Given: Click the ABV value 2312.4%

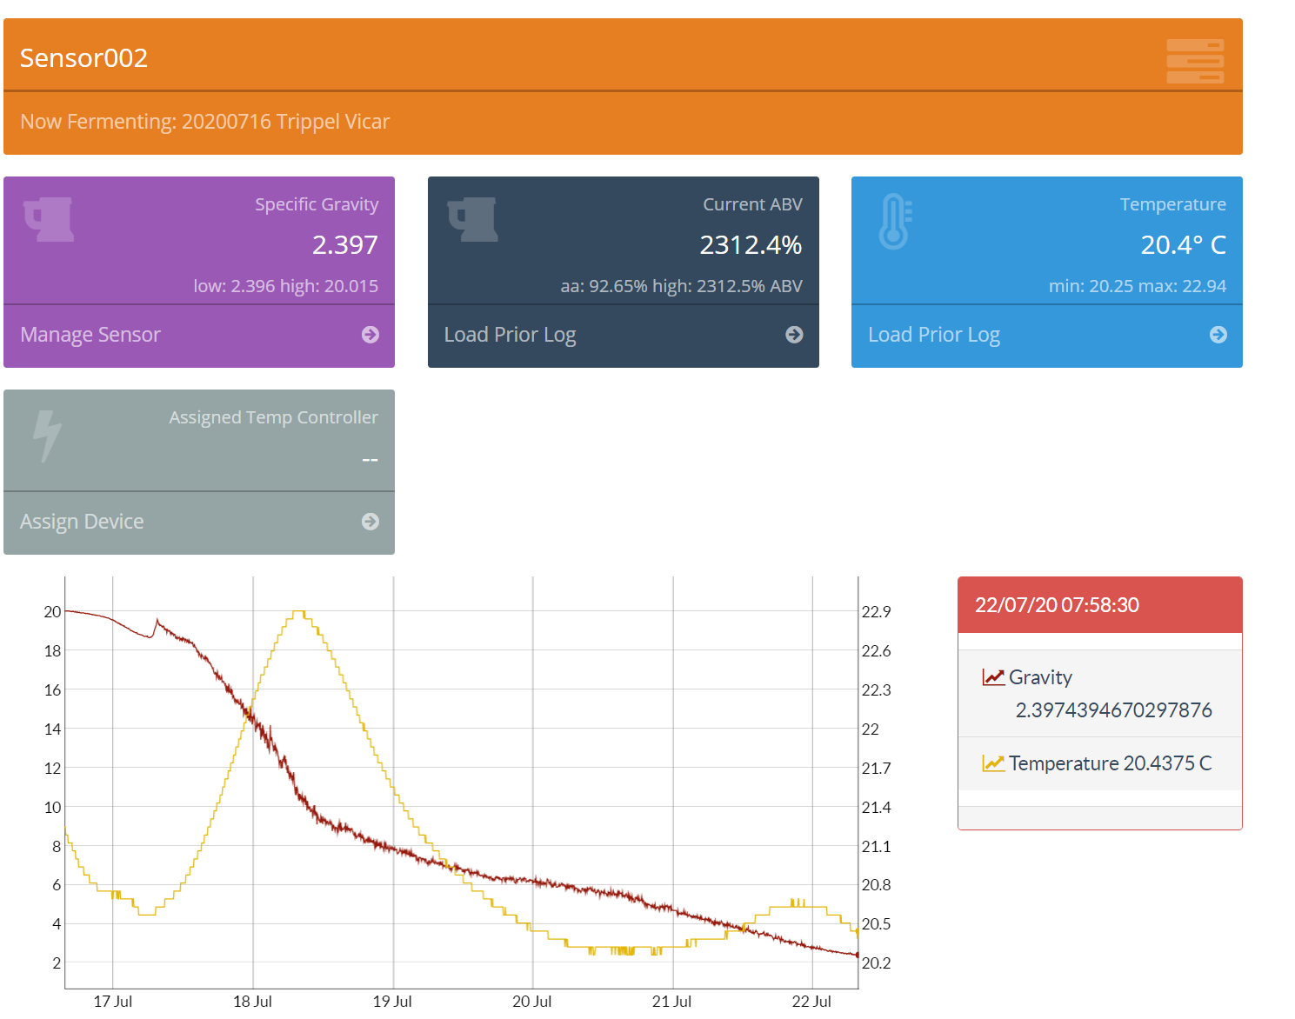Looking at the screenshot, I should tap(751, 245).
